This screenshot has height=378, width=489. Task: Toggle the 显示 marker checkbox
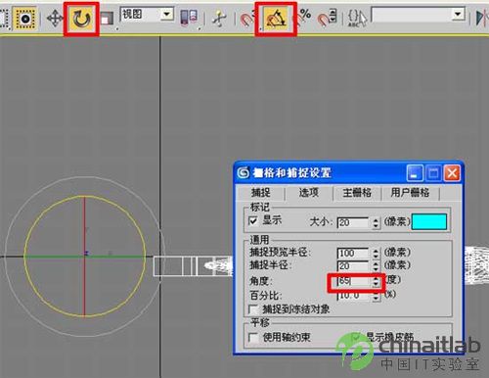[253, 221]
